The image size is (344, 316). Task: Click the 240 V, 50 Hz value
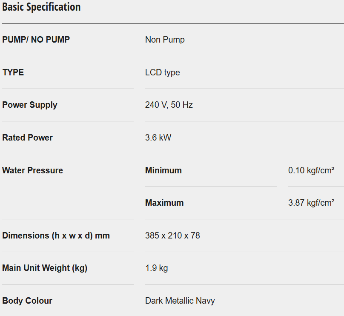coord(169,105)
